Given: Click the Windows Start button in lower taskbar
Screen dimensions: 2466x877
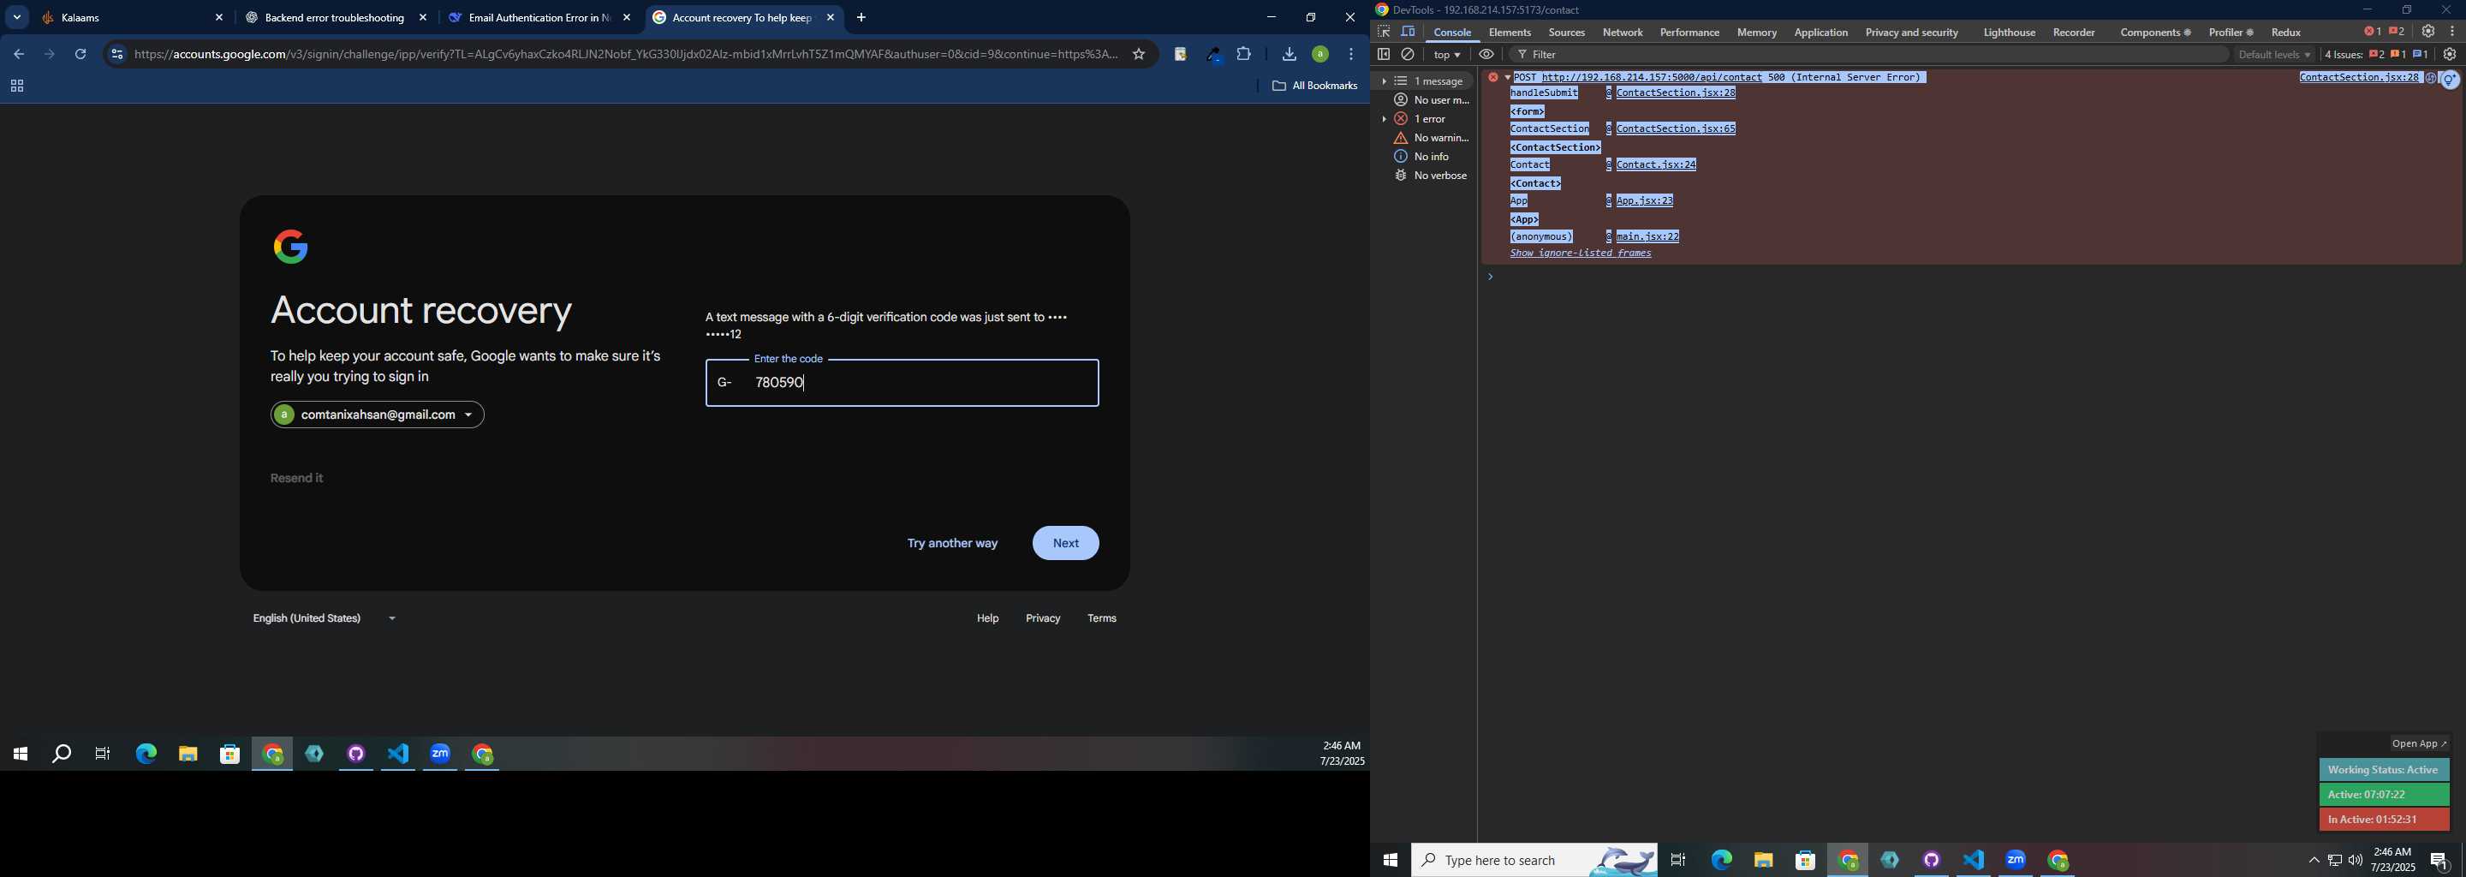Looking at the screenshot, I should pyautogui.click(x=1390, y=860).
